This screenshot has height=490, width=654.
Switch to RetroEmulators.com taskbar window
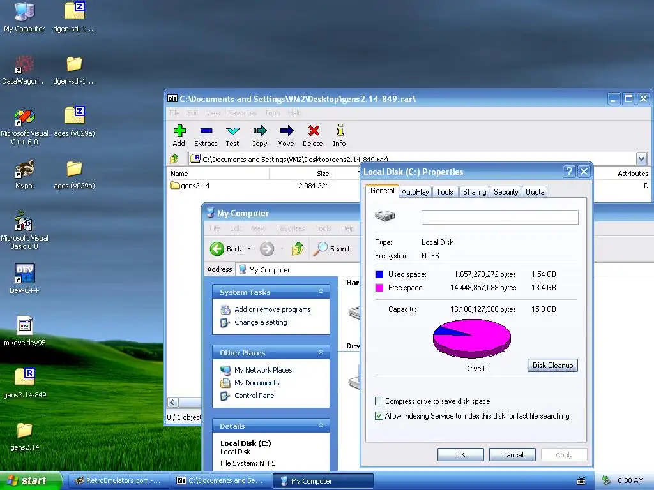tap(118, 480)
